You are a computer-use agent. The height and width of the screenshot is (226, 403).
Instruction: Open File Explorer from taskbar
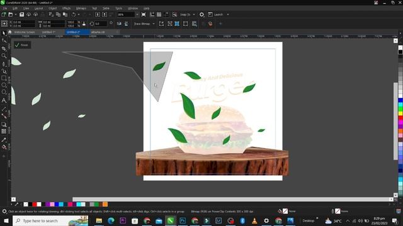click(x=99, y=220)
